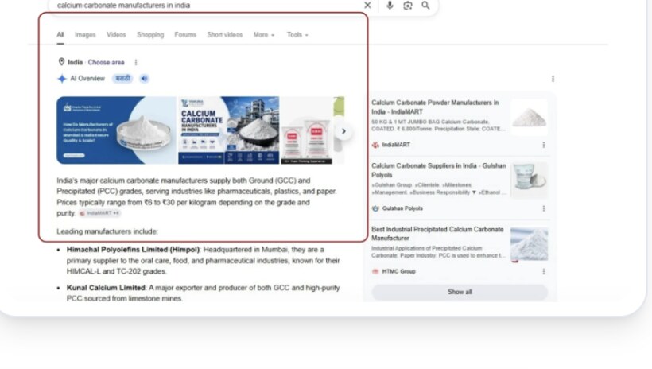Switch to the Shopping tab
652x369 pixels.
coord(150,35)
